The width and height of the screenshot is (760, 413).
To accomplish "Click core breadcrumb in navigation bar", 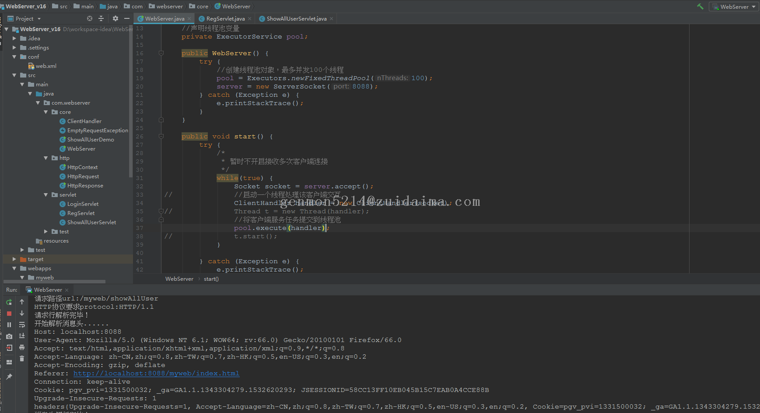I will click(x=199, y=7).
